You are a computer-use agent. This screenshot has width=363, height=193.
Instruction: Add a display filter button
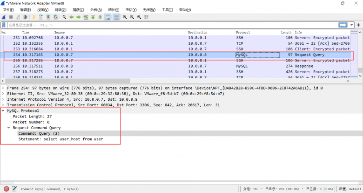(x=358, y=25)
